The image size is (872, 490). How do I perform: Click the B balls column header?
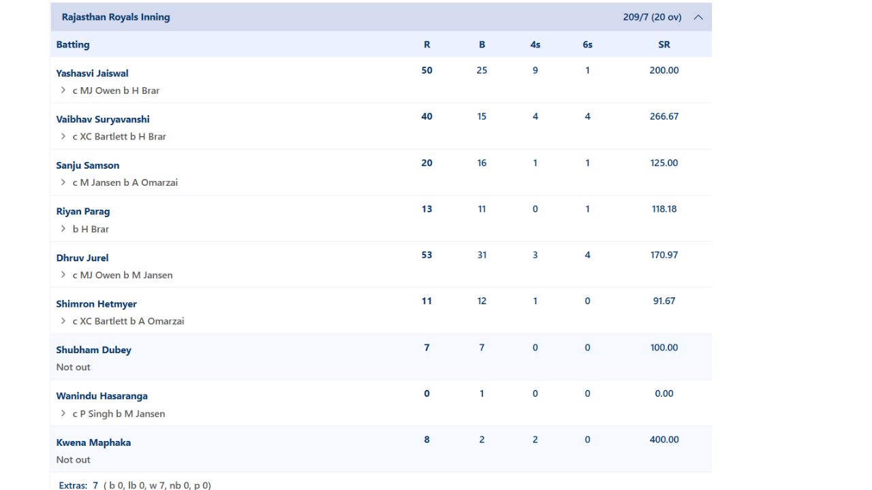pos(482,44)
